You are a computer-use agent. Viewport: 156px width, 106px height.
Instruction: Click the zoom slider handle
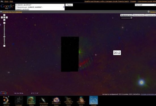coord(4,37)
